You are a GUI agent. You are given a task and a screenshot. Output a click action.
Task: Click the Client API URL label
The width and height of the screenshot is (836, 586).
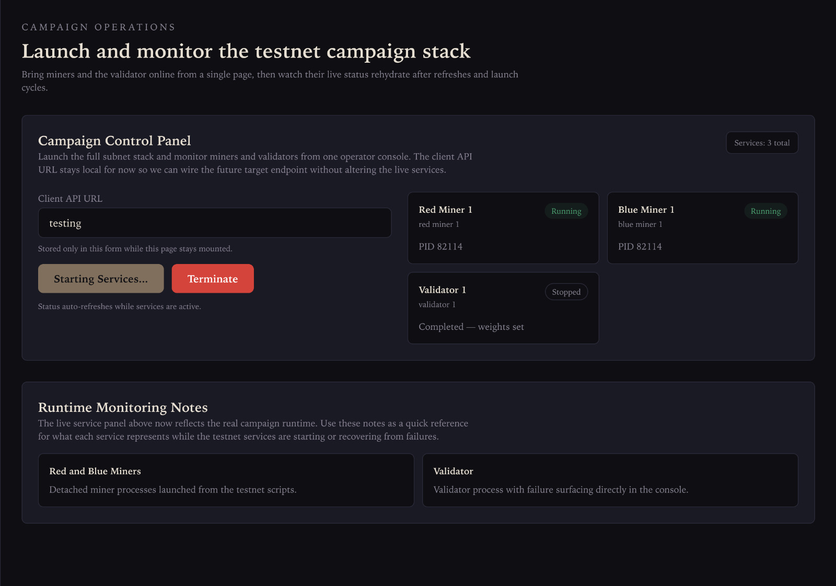tap(70, 199)
